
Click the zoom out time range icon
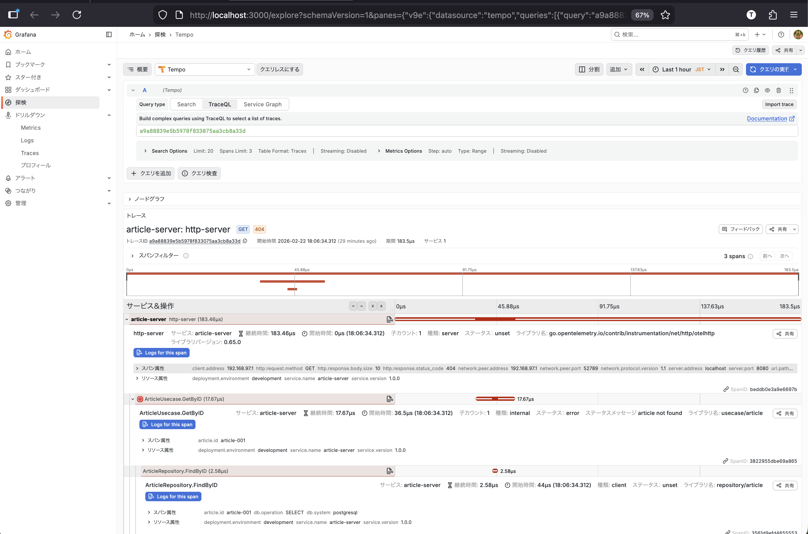[x=736, y=69]
